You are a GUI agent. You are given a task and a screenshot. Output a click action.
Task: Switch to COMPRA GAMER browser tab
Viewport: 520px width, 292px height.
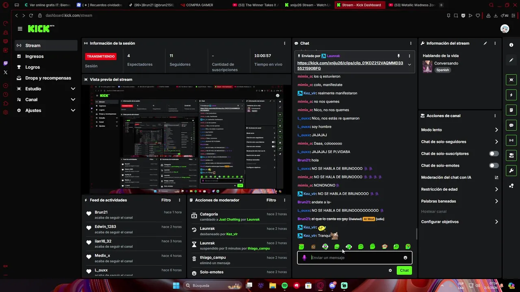tap(200, 5)
